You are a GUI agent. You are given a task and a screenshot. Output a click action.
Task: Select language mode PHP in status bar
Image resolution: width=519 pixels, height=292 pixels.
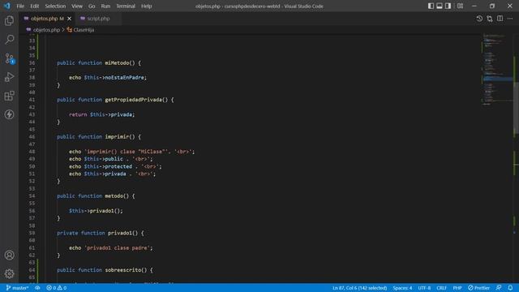tap(457, 288)
